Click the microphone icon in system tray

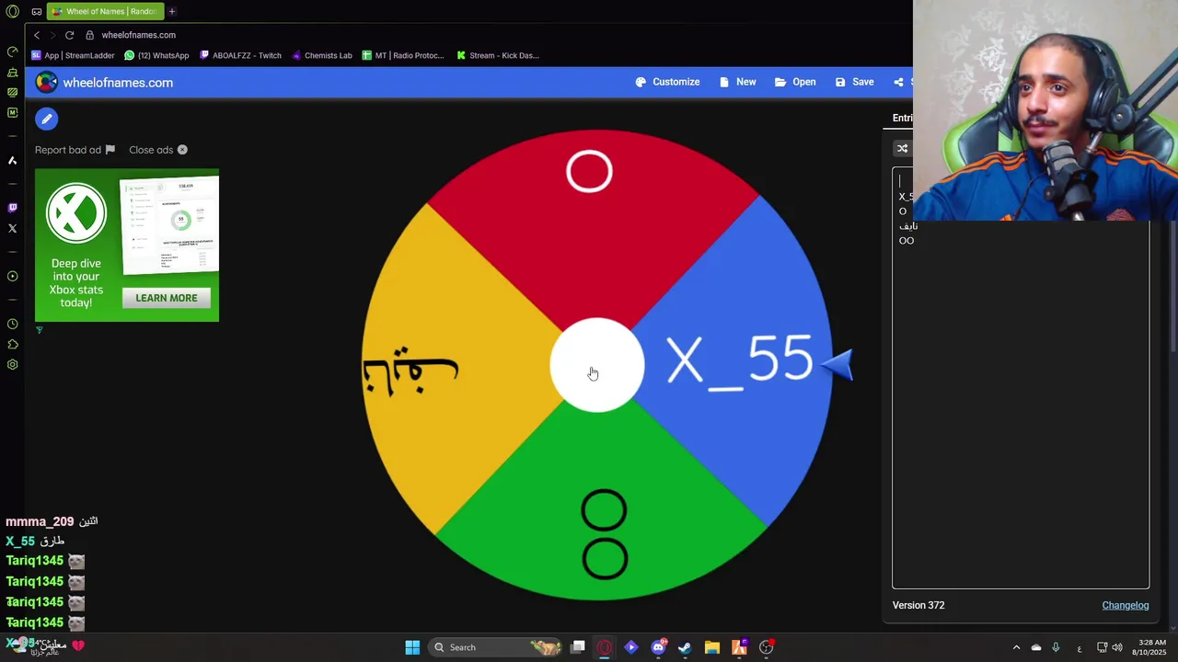click(1056, 647)
